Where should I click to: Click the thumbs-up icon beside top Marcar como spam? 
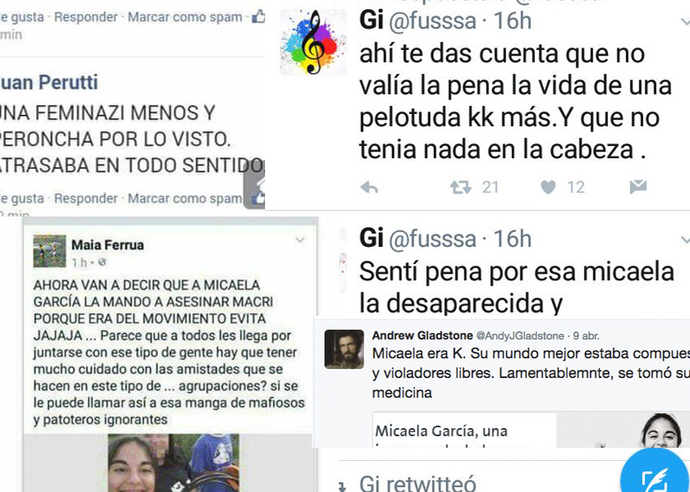click(258, 16)
